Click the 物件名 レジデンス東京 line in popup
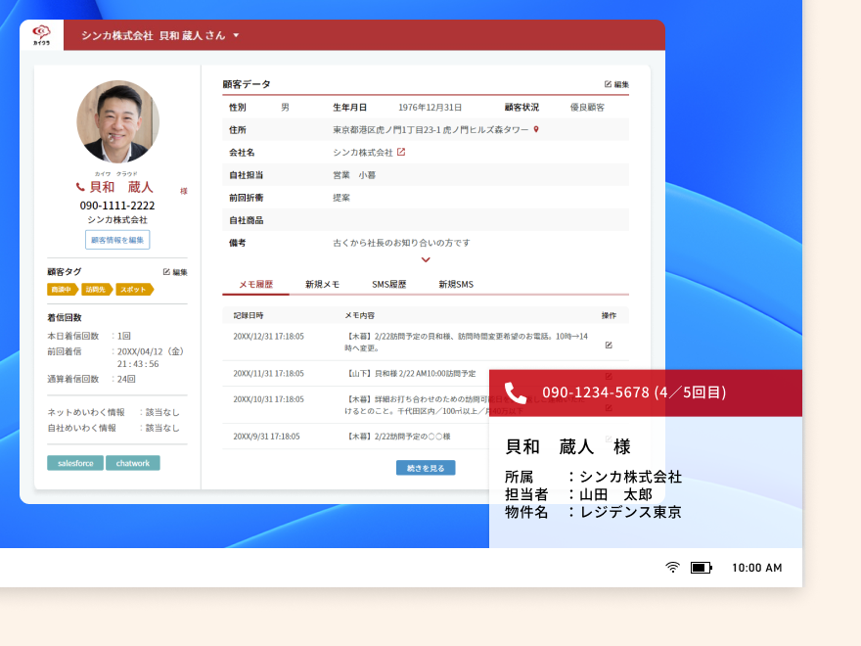This screenshot has height=646, width=861. click(593, 512)
